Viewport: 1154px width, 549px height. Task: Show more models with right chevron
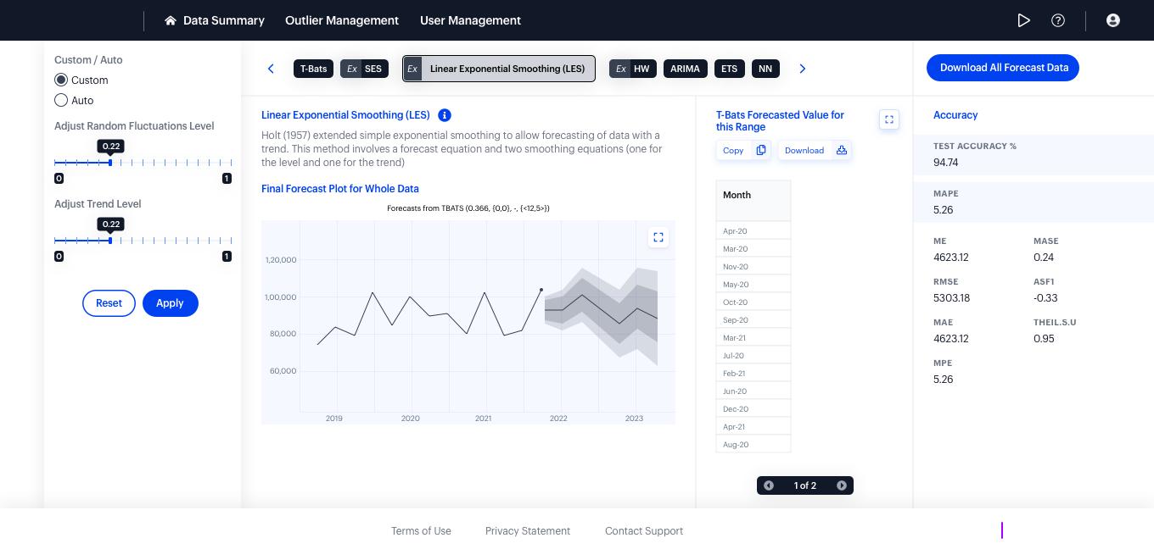(x=803, y=69)
